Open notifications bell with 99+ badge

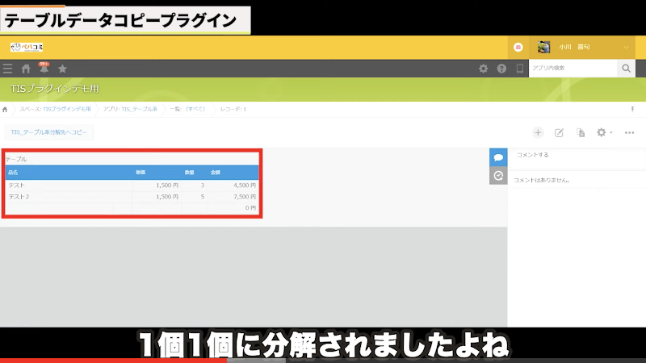44,69
